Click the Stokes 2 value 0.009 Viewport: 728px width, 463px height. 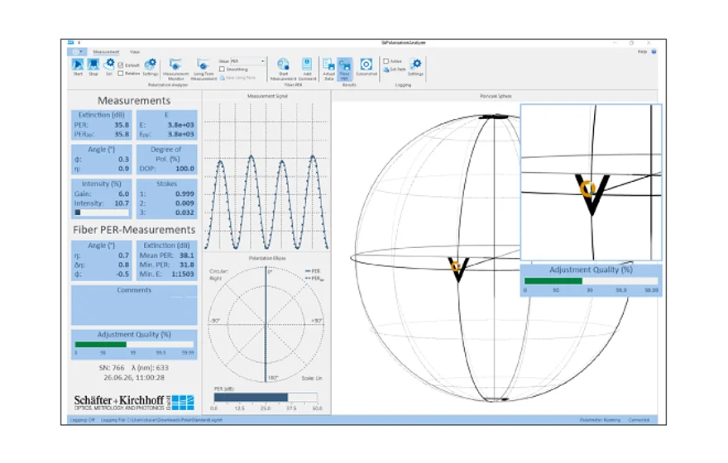[184, 203]
